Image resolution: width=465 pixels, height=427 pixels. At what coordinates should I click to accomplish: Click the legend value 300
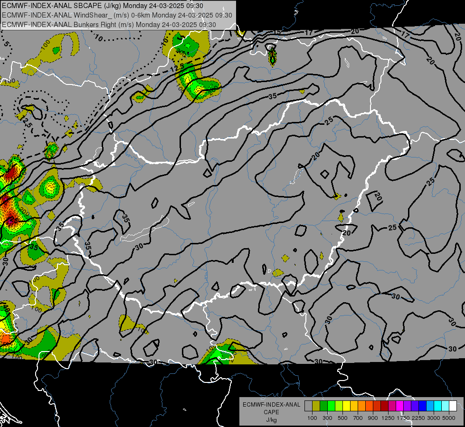(327, 418)
